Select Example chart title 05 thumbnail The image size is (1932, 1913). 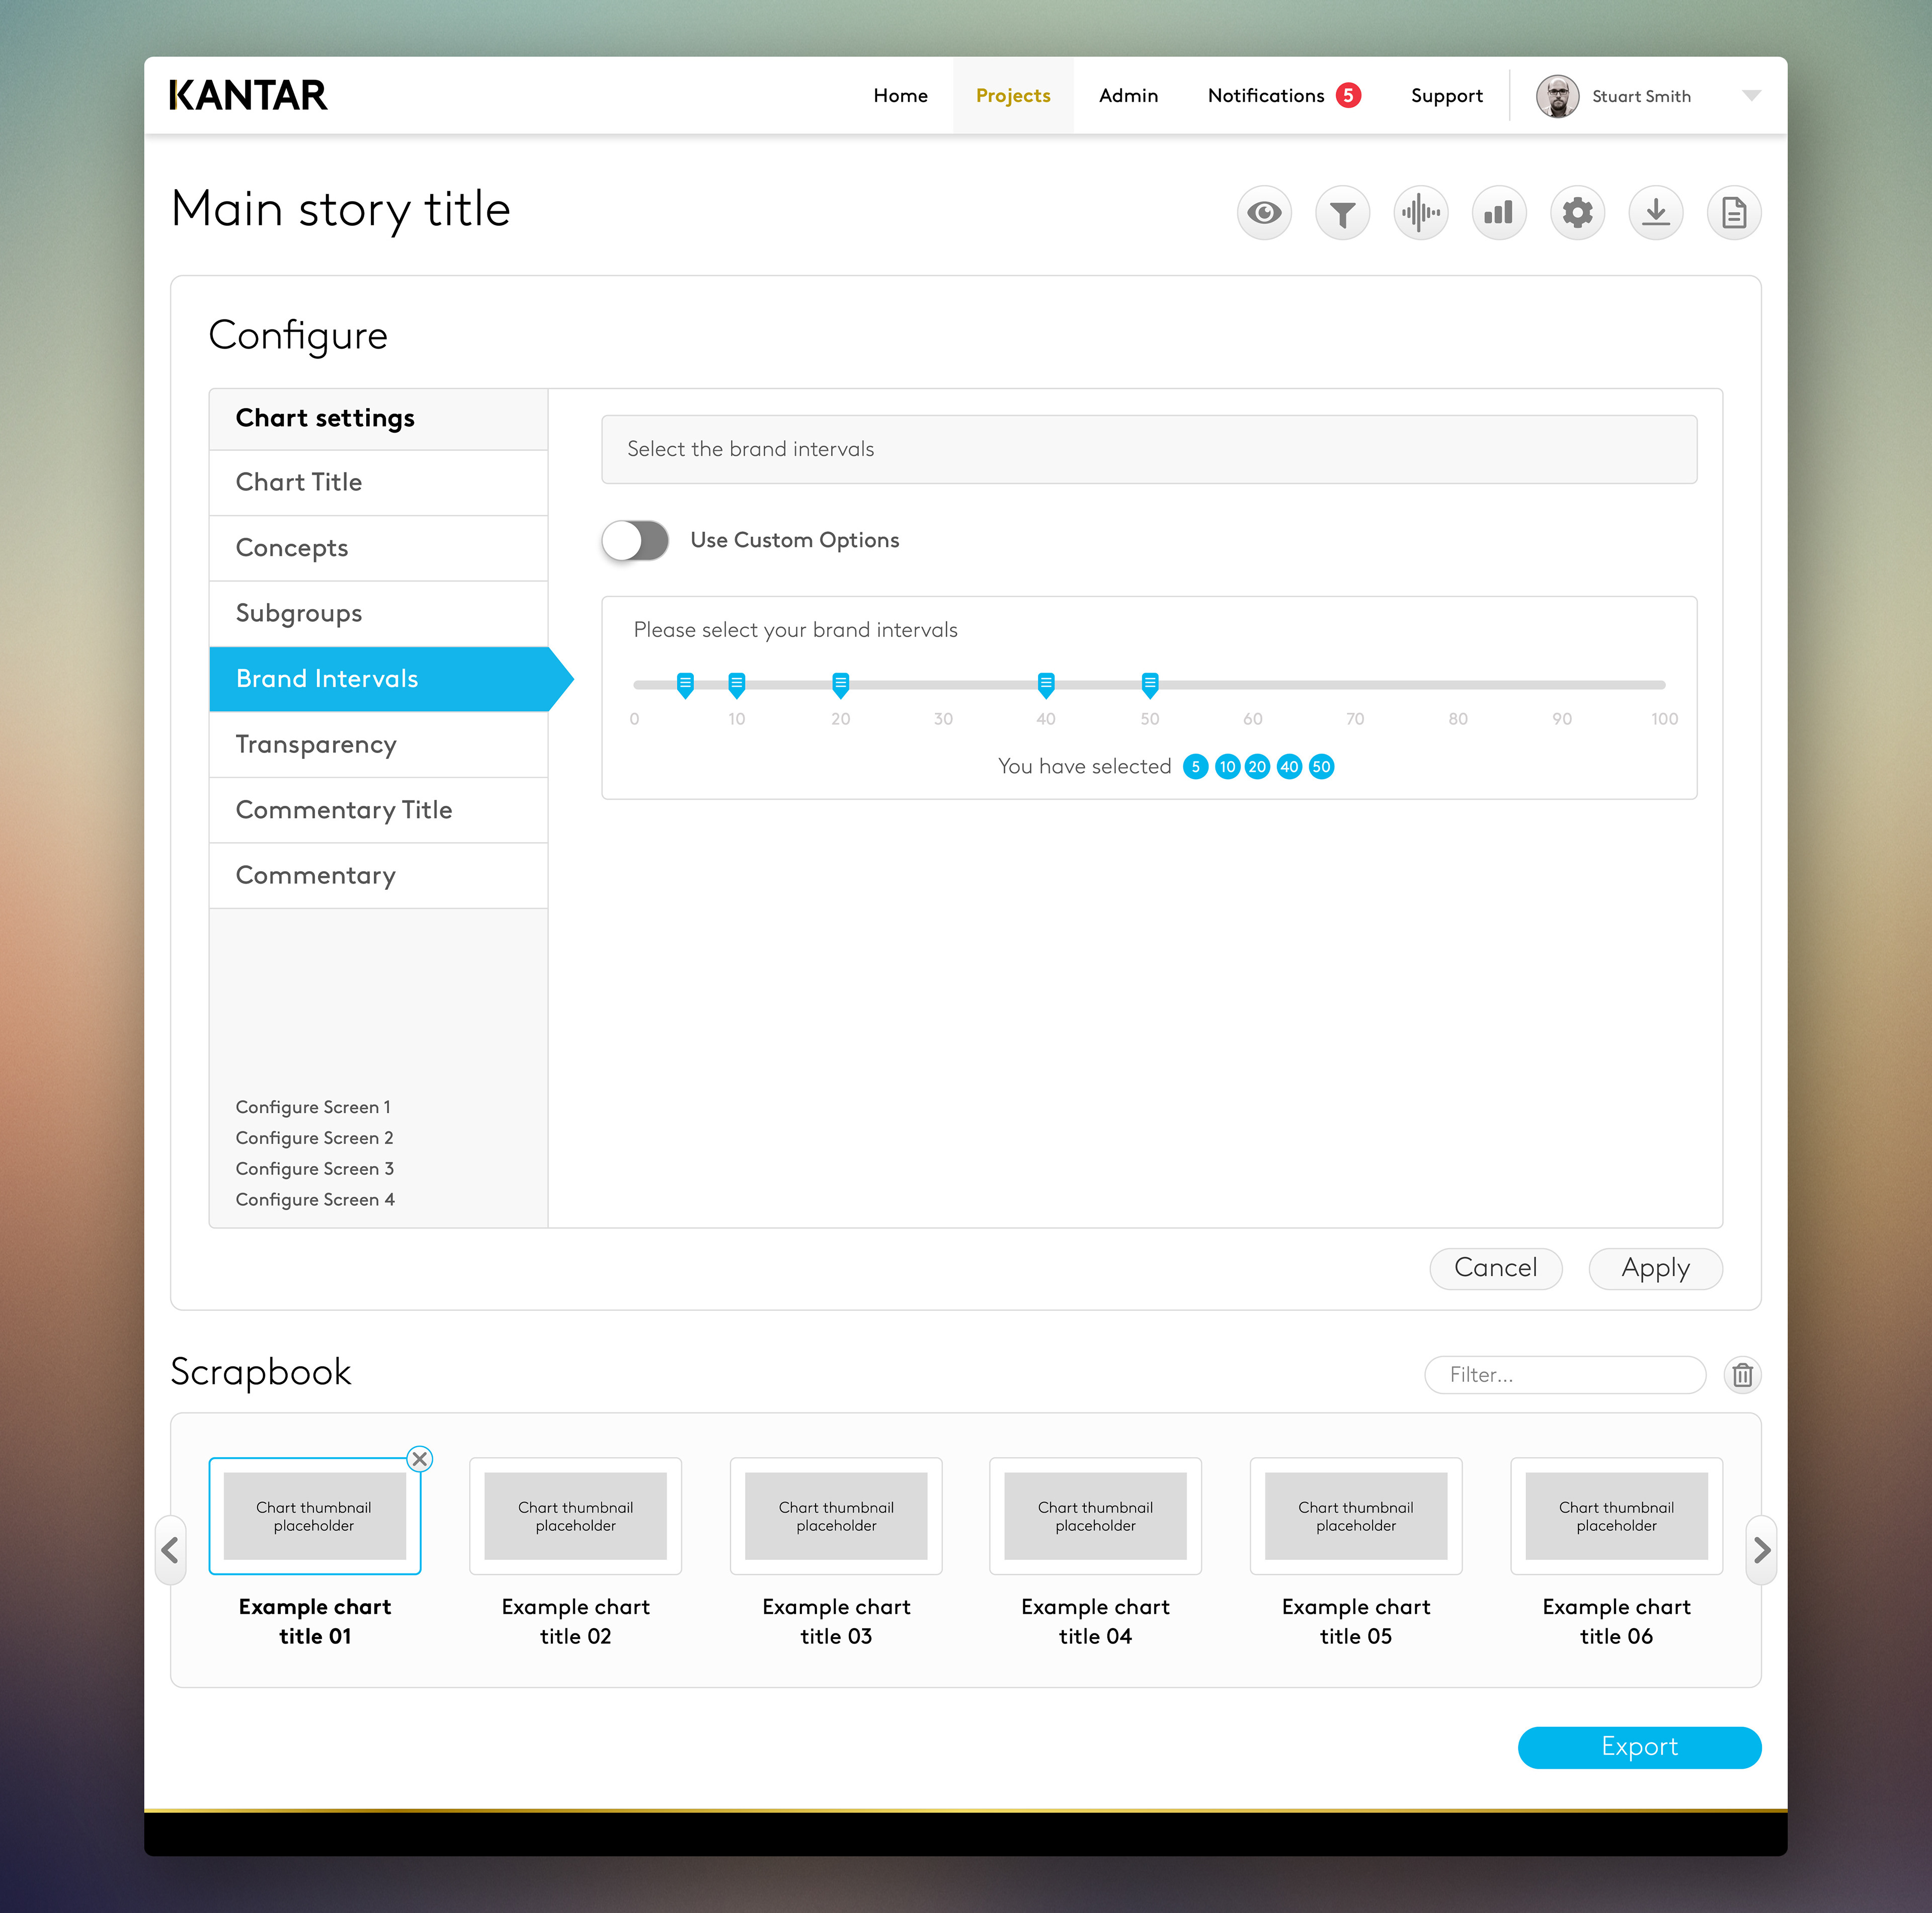point(1356,1516)
